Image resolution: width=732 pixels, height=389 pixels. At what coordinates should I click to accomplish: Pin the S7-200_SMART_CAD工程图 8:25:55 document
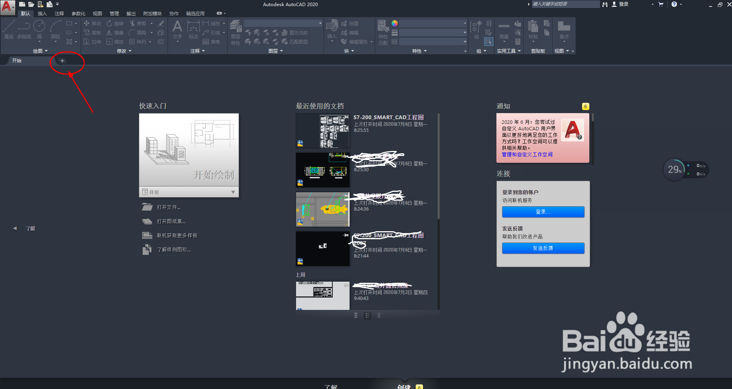[346, 117]
